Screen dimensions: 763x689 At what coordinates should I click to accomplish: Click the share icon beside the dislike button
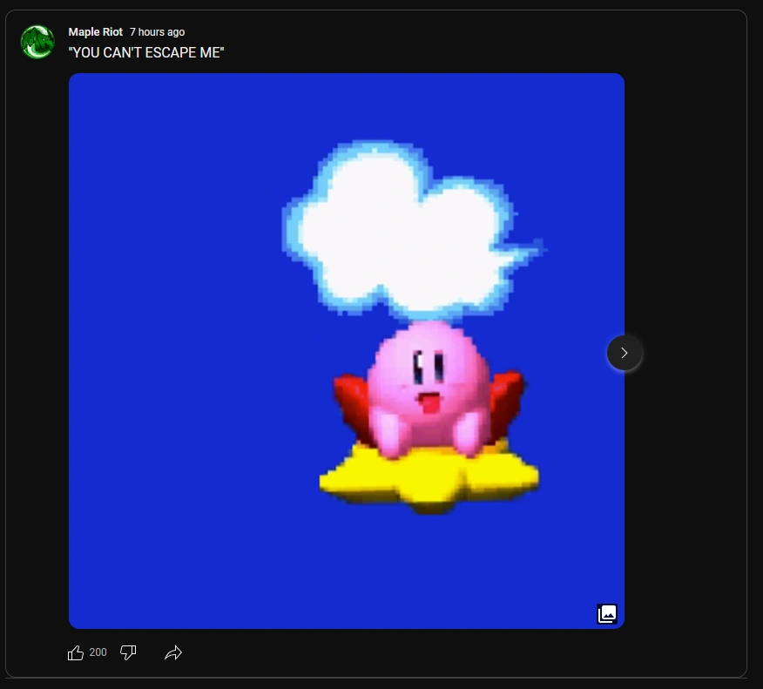click(172, 652)
